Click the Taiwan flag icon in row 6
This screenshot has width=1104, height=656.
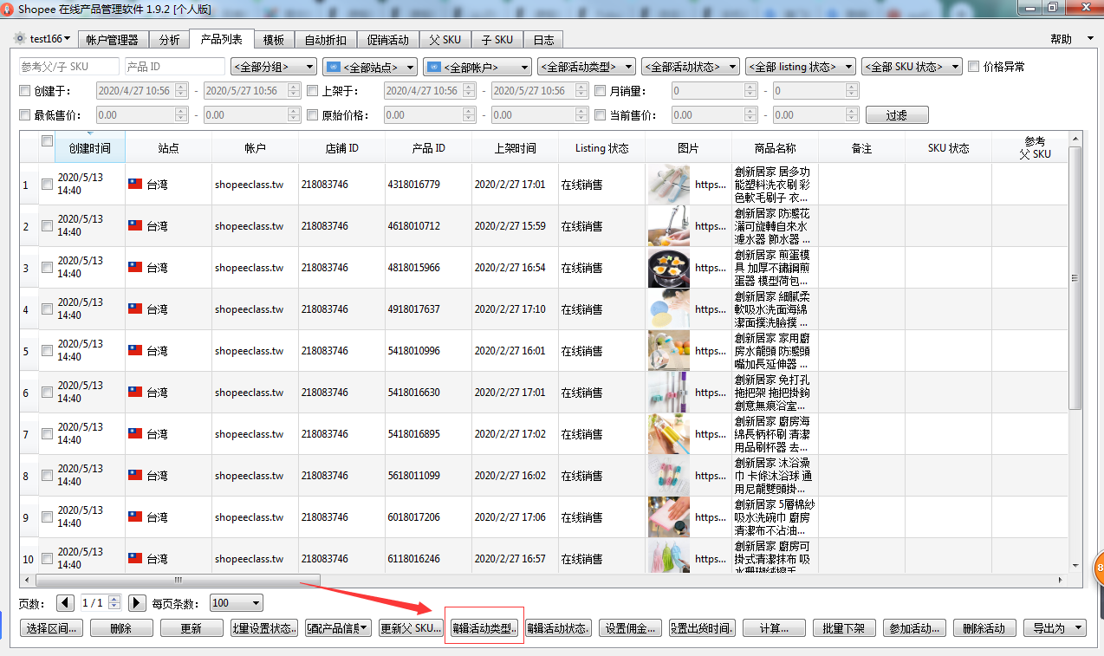[135, 393]
